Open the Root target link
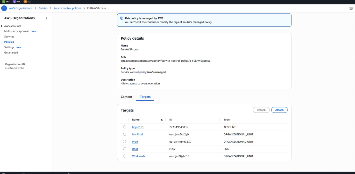This screenshot has height=174, width=355. coord(135,149)
